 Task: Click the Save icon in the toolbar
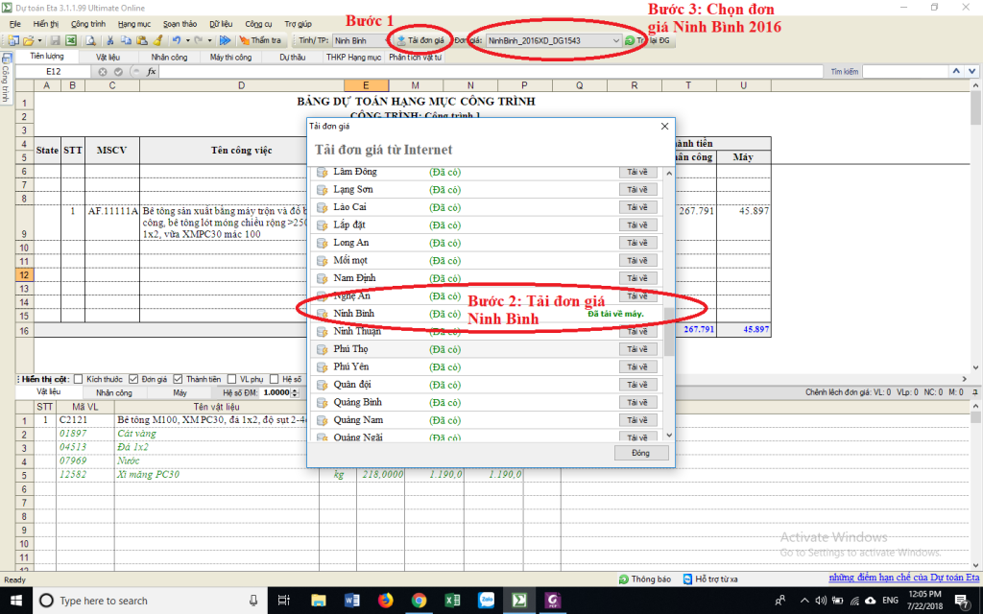pyautogui.click(x=55, y=41)
